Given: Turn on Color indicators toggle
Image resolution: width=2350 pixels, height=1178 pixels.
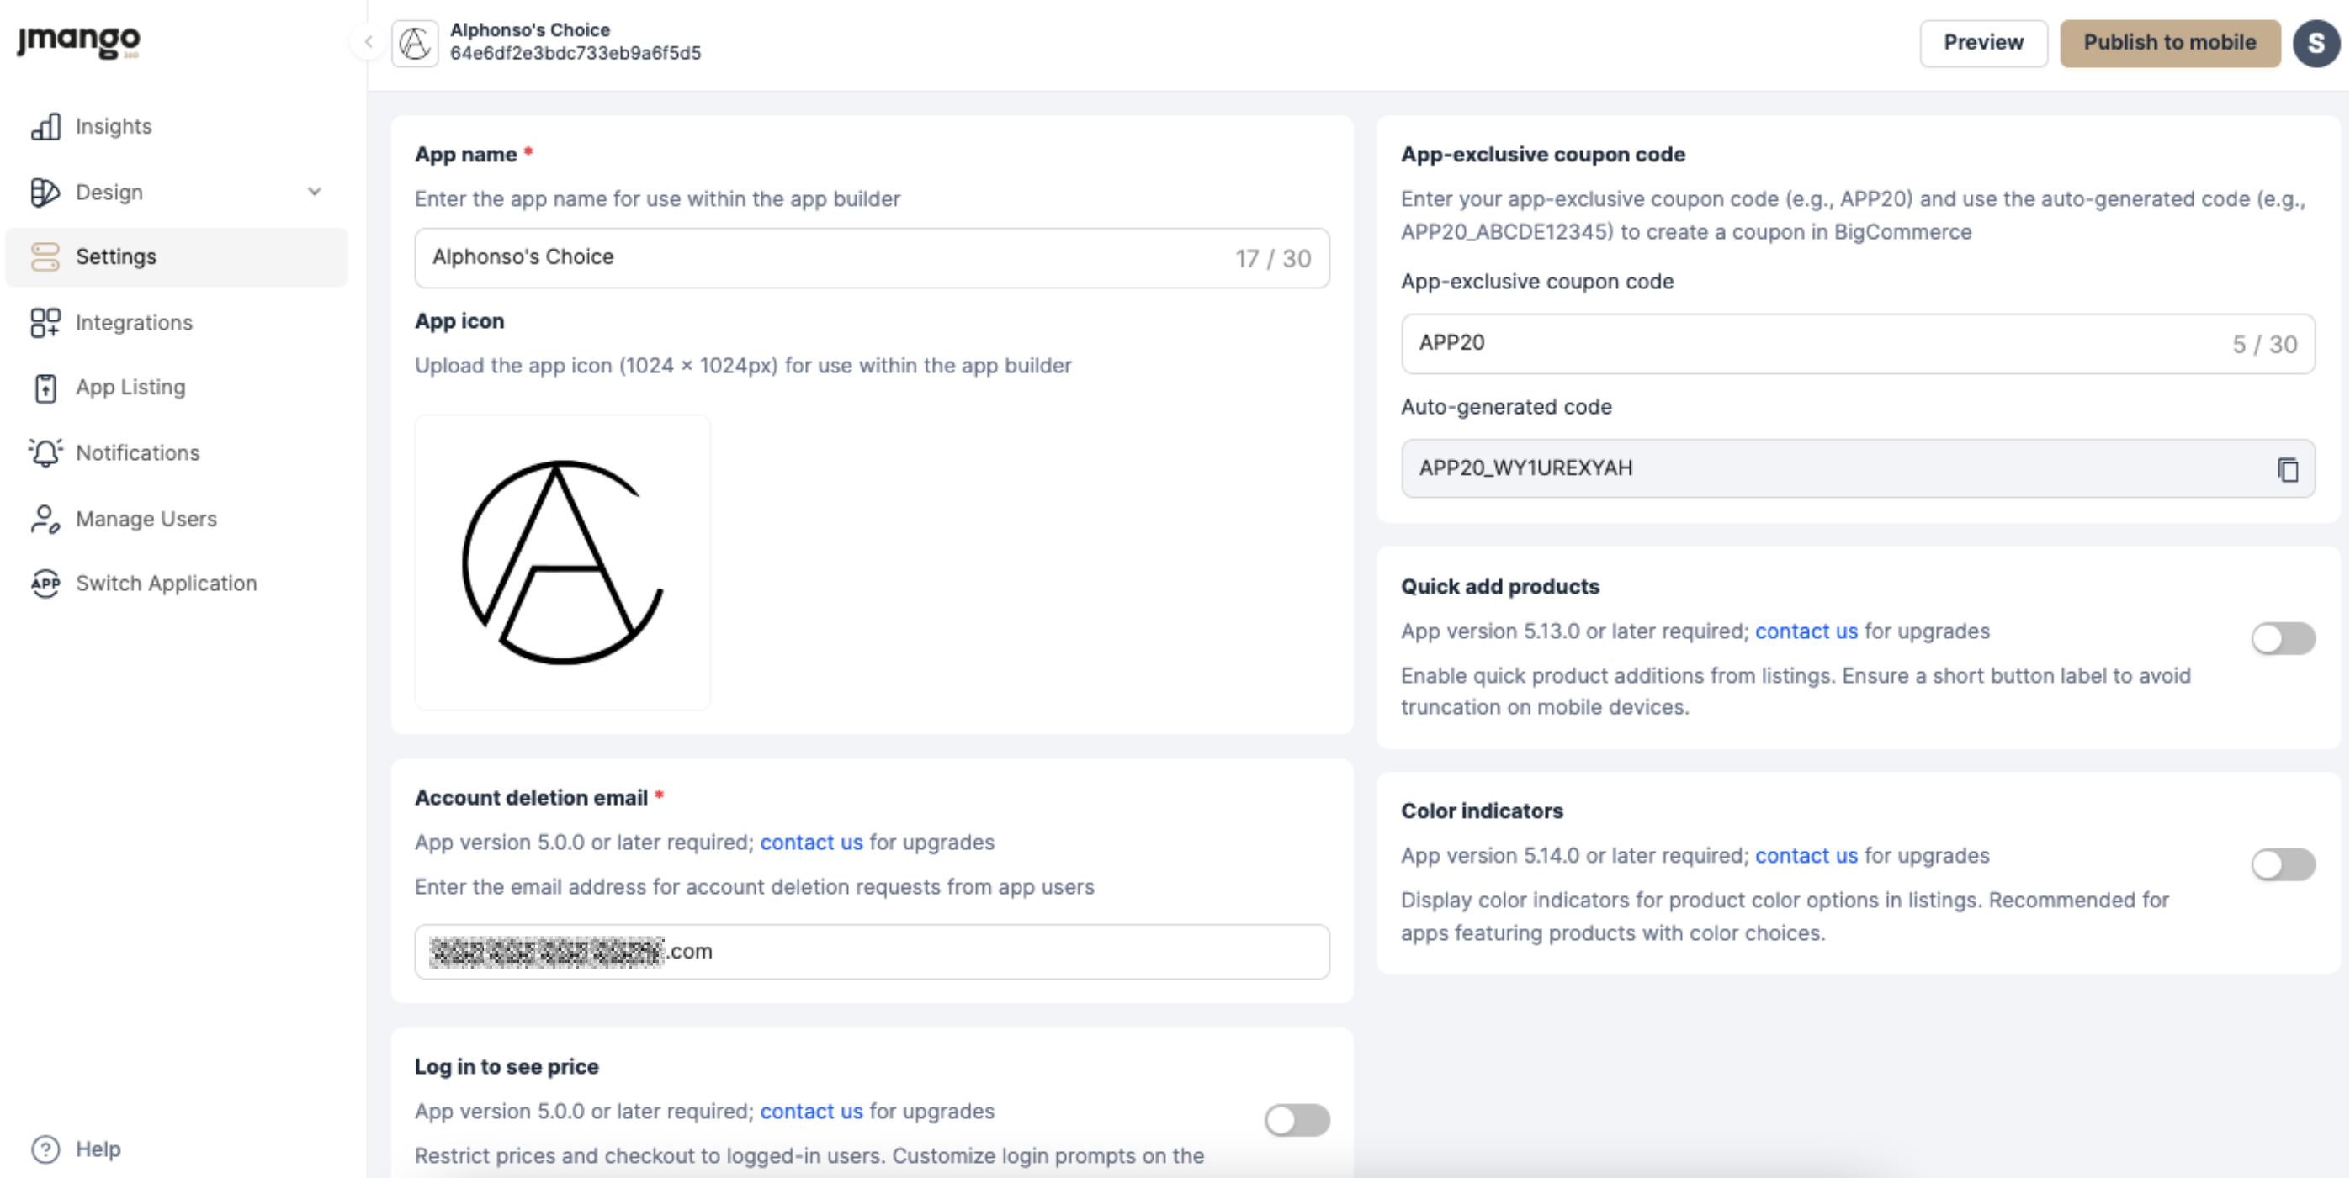Looking at the screenshot, I should click(x=2283, y=864).
